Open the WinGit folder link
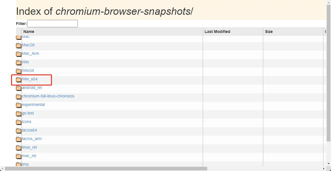The image size is (331, 171). pos(28,70)
